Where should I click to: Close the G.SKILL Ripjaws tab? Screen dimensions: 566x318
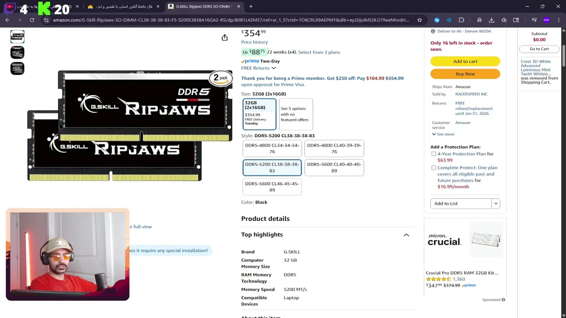tap(239, 7)
